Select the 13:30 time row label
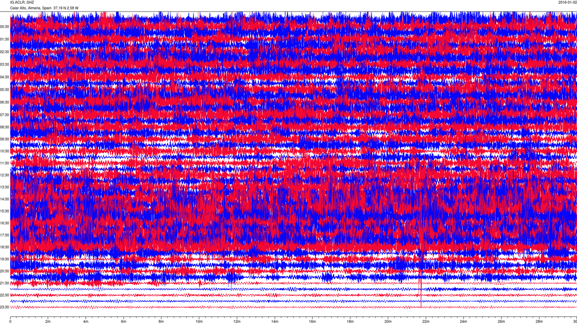The width and height of the screenshot is (577, 324). [x=4, y=187]
